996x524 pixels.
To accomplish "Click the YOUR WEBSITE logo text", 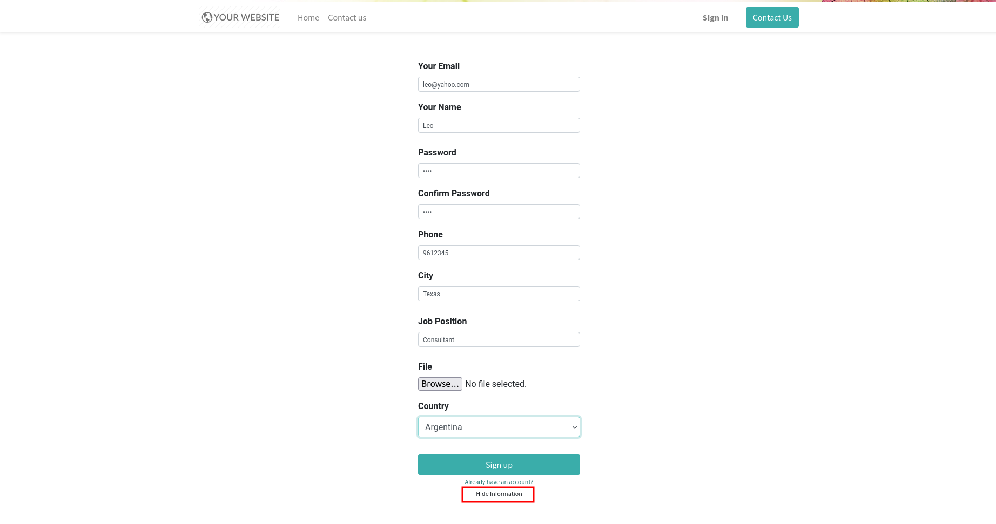I will pyautogui.click(x=246, y=18).
